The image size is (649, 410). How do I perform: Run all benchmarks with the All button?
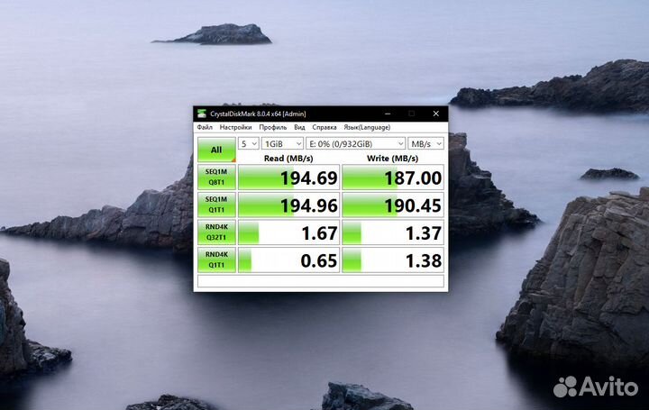click(216, 150)
